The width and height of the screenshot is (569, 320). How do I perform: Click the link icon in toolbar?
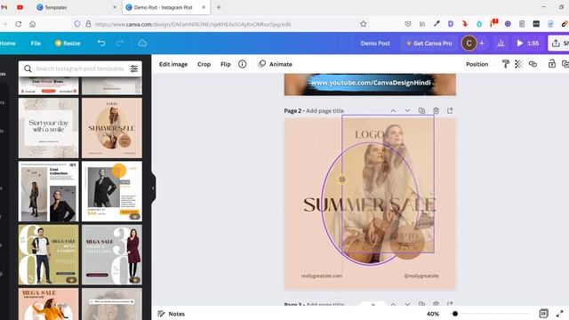point(533,64)
